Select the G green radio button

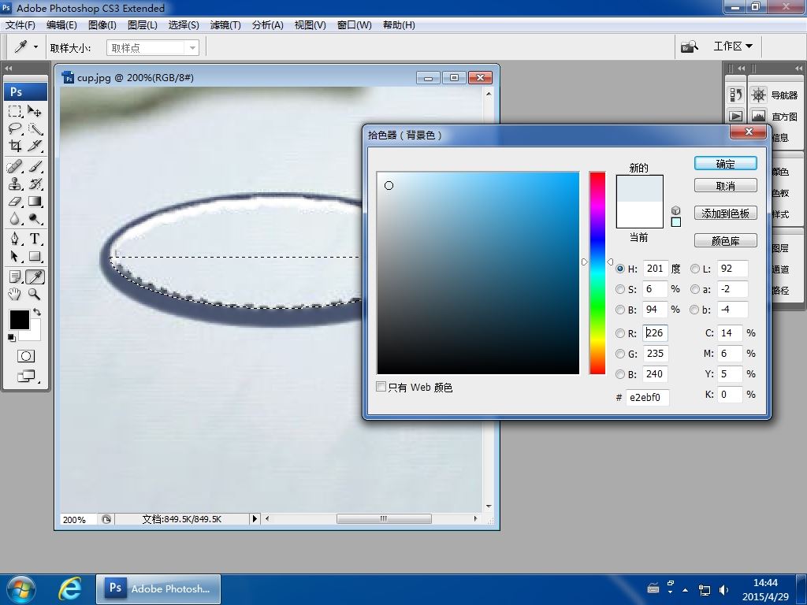pyautogui.click(x=620, y=354)
